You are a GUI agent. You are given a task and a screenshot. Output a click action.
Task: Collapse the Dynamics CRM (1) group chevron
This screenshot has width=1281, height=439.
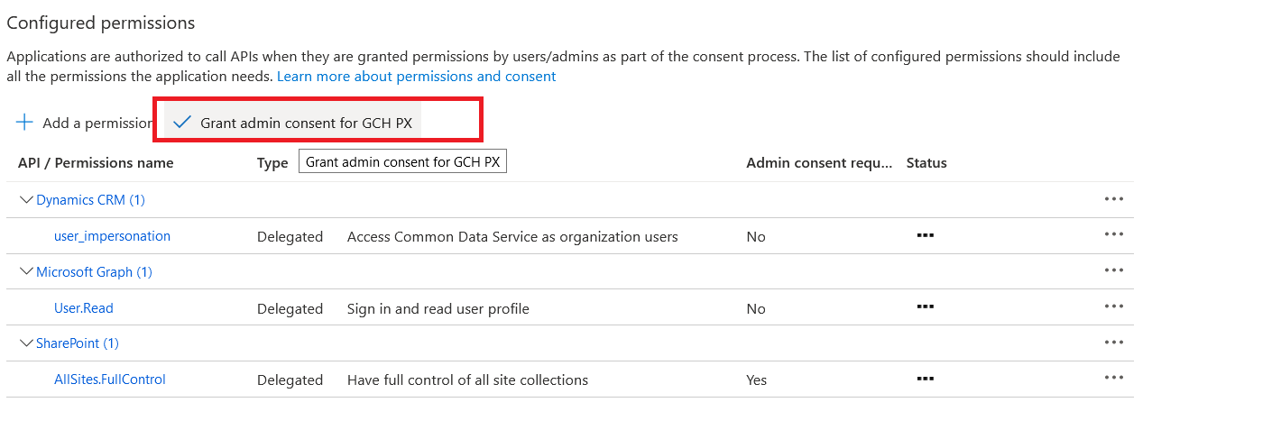tap(26, 199)
